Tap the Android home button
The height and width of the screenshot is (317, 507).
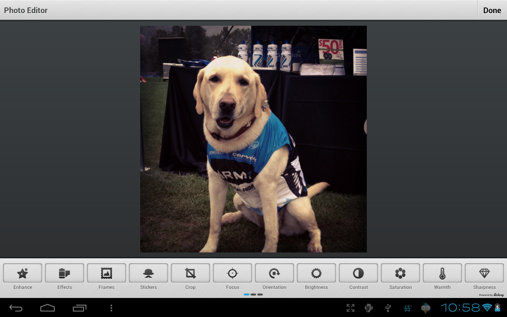(48, 308)
